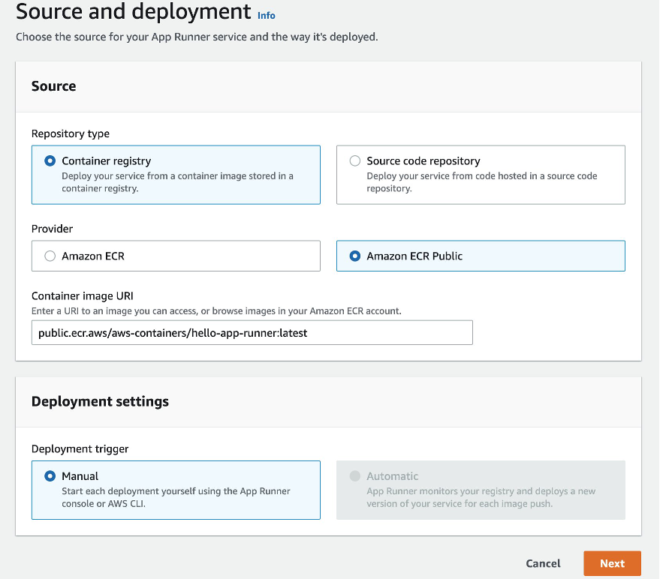Choose Source code repository as the source

coord(357,160)
